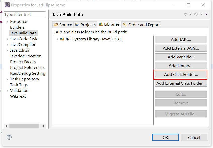This screenshot has width=213, height=148.
Task: Expand the JRE System Library entry
Action: click(x=57, y=39)
